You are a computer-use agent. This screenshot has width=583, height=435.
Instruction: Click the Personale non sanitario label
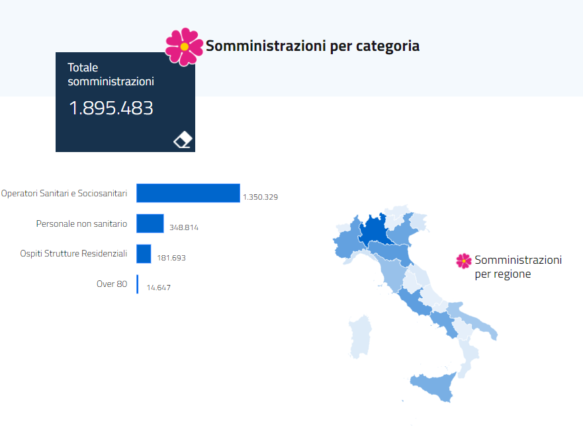coord(81,224)
